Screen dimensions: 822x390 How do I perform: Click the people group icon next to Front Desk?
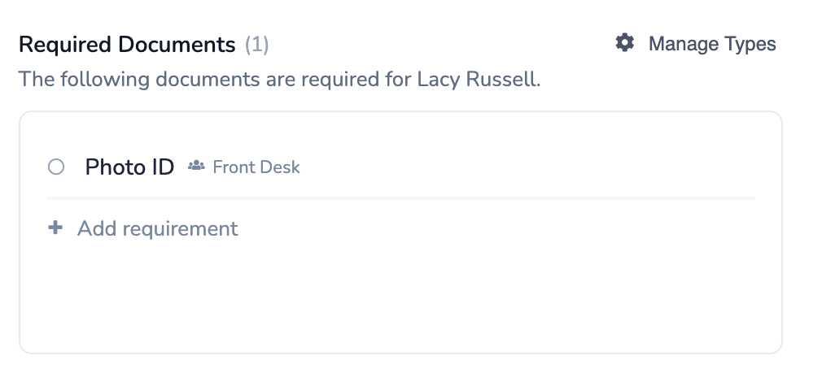(195, 167)
